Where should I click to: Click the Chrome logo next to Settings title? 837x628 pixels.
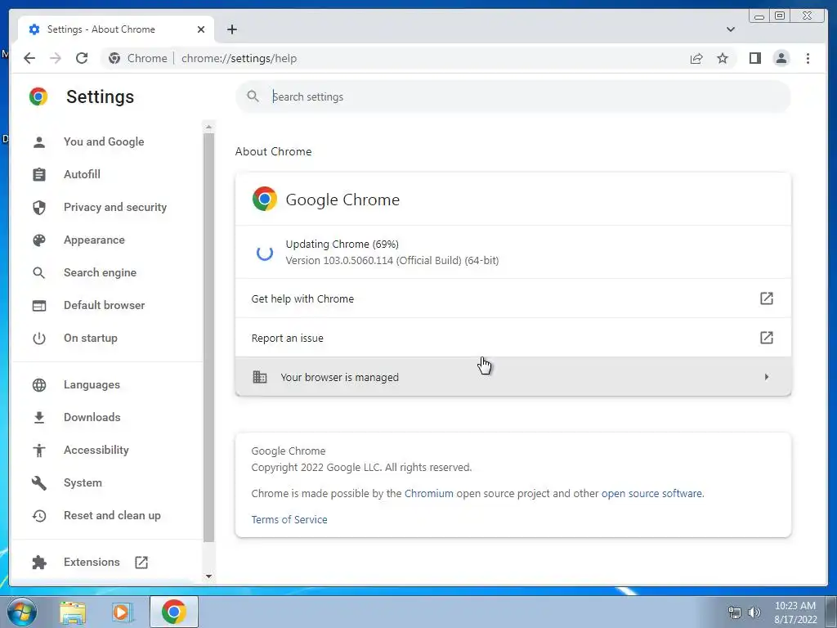coord(38,96)
